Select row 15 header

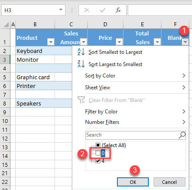(x=5, y=165)
